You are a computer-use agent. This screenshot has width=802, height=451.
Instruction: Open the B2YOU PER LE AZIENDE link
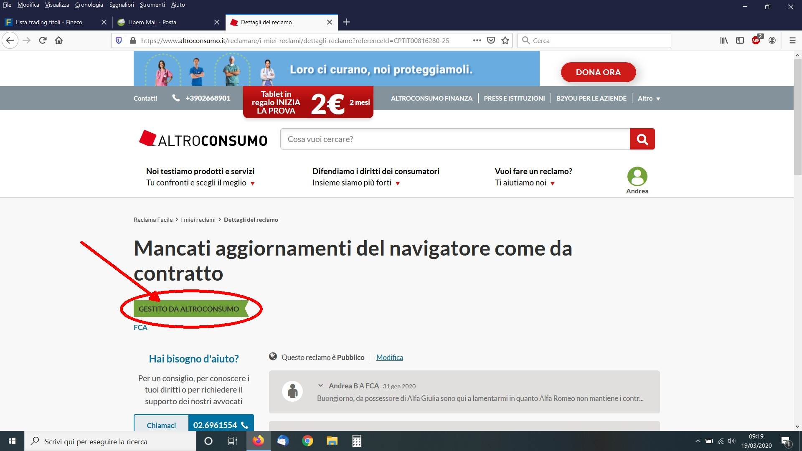[591, 99]
